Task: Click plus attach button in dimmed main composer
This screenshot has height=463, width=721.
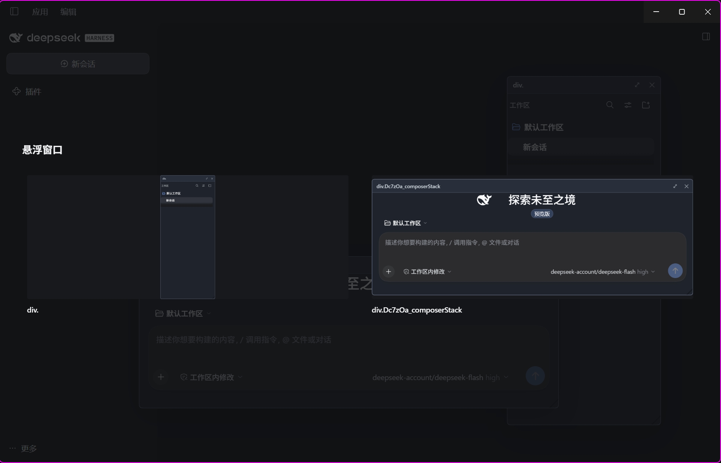Action: 161,377
